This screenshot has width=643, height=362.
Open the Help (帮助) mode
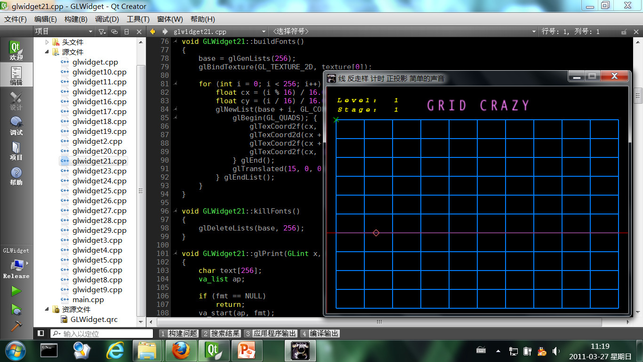16,176
